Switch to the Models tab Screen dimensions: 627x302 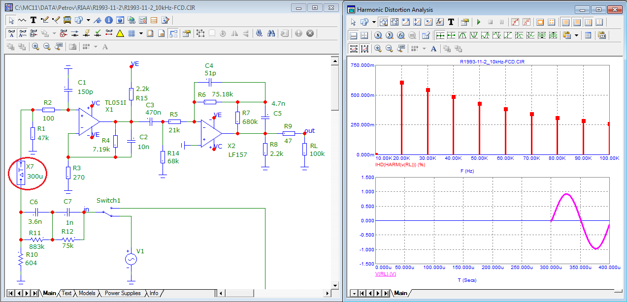click(x=87, y=293)
